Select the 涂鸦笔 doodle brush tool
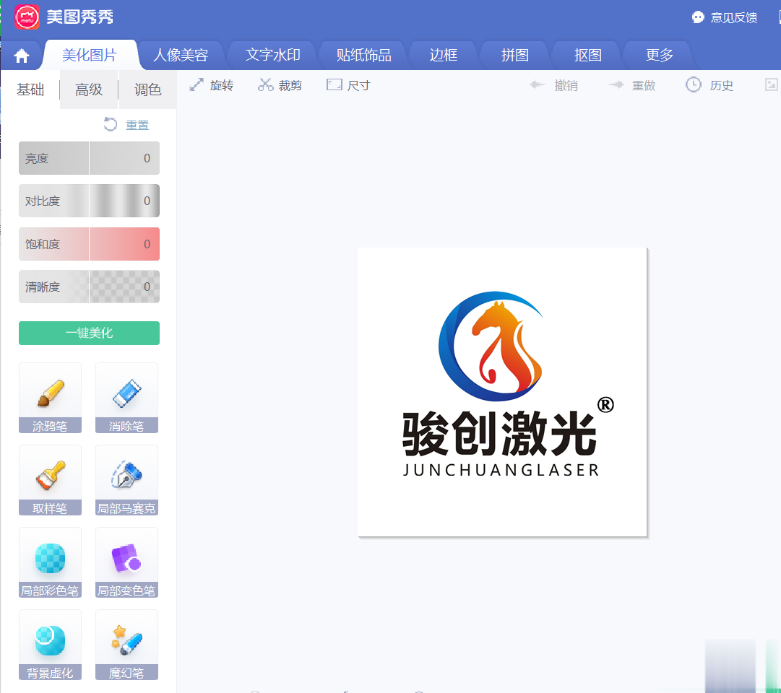Viewport: 781px width, 693px height. 50,398
